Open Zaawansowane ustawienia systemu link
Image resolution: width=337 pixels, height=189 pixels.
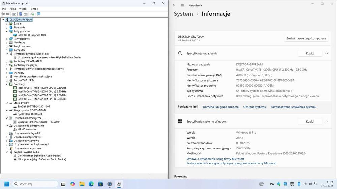click(294, 107)
